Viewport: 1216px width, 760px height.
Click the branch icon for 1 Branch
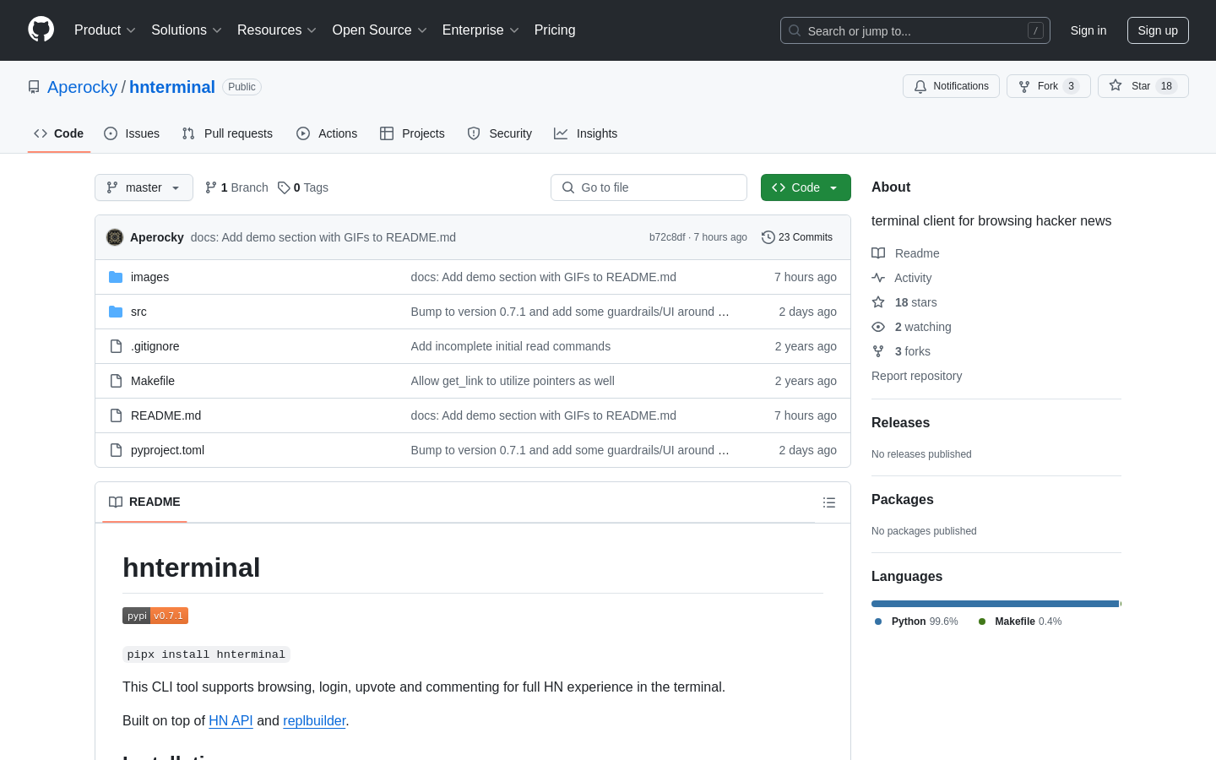tap(211, 187)
